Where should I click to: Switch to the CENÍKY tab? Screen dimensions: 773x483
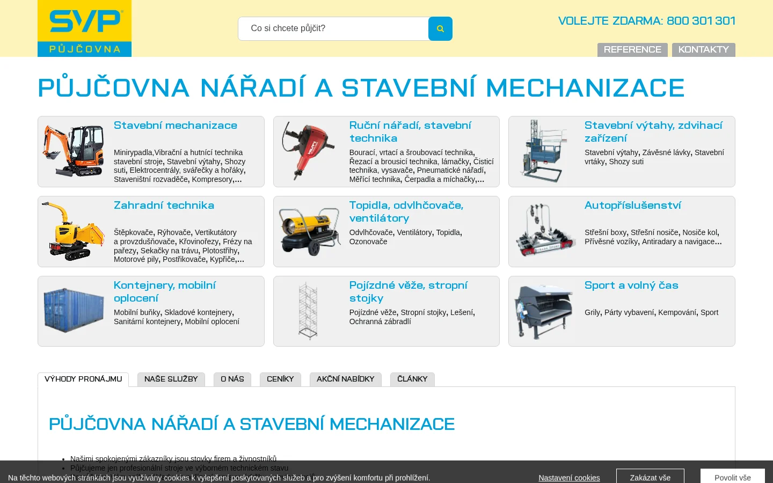click(x=280, y=379)
